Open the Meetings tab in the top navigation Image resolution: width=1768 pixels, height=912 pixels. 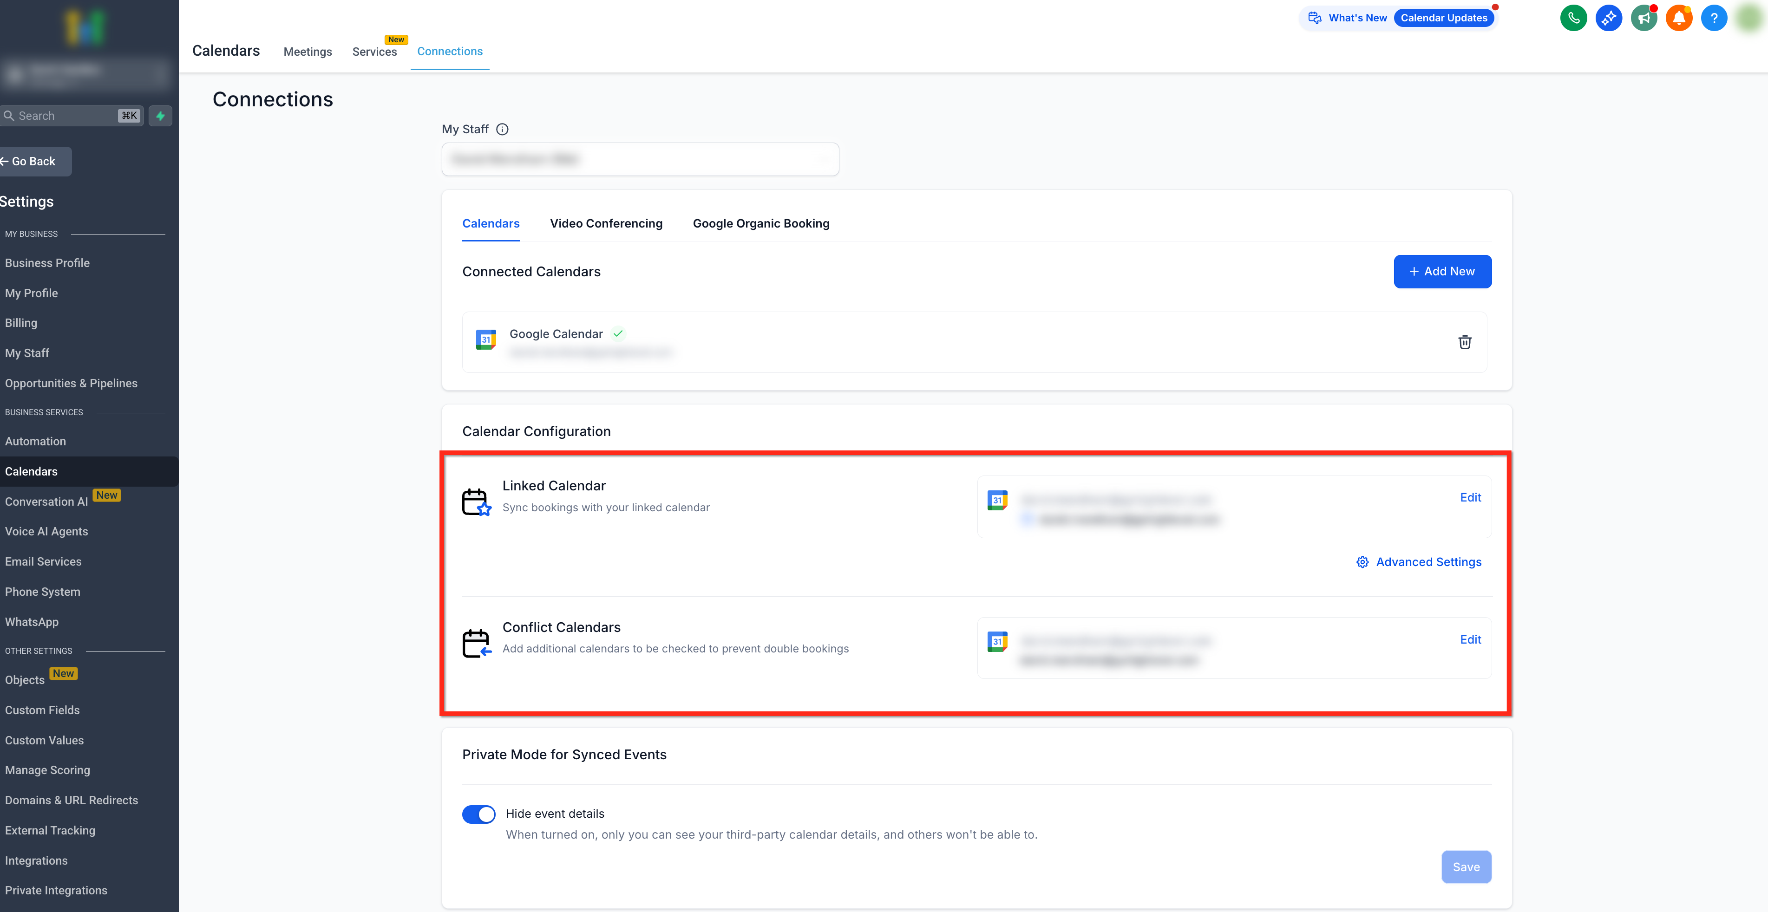click(308, 52)
